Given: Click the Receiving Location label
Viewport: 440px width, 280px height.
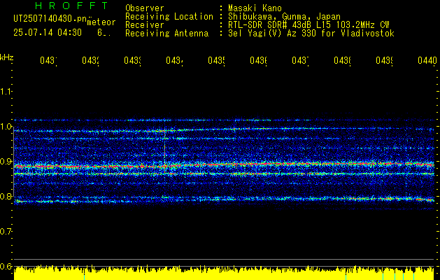Looking at the screenshot, I should pos(169,17).
